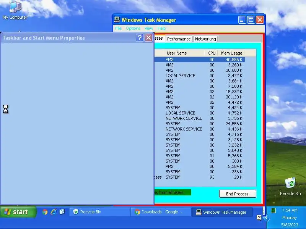Image resolution: width=306 pixels, height=229 pixels.
Task: Launch Internet Explorer from quick launch
Action: click(54, 212)
